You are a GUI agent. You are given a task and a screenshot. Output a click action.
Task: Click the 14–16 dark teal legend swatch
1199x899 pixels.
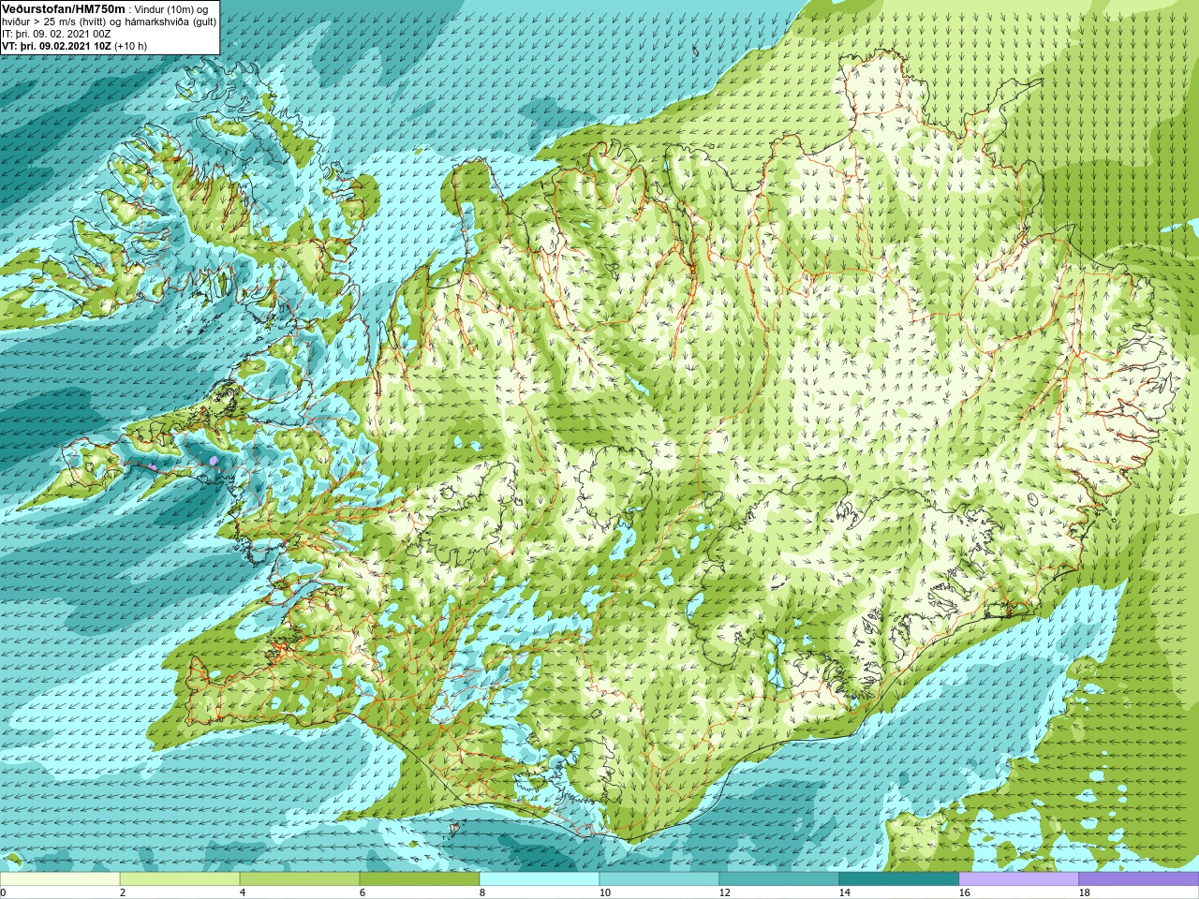pyautogui.click(x=899, y=879)
